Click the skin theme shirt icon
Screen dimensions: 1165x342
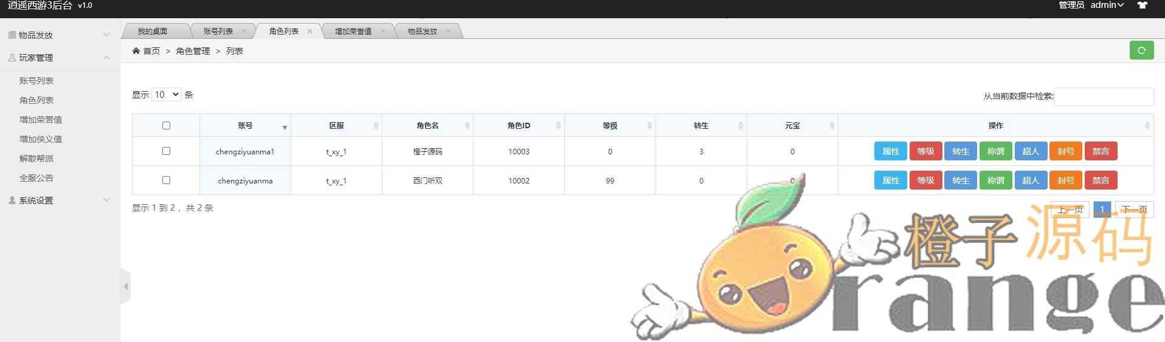click(x=1142, y=5)
